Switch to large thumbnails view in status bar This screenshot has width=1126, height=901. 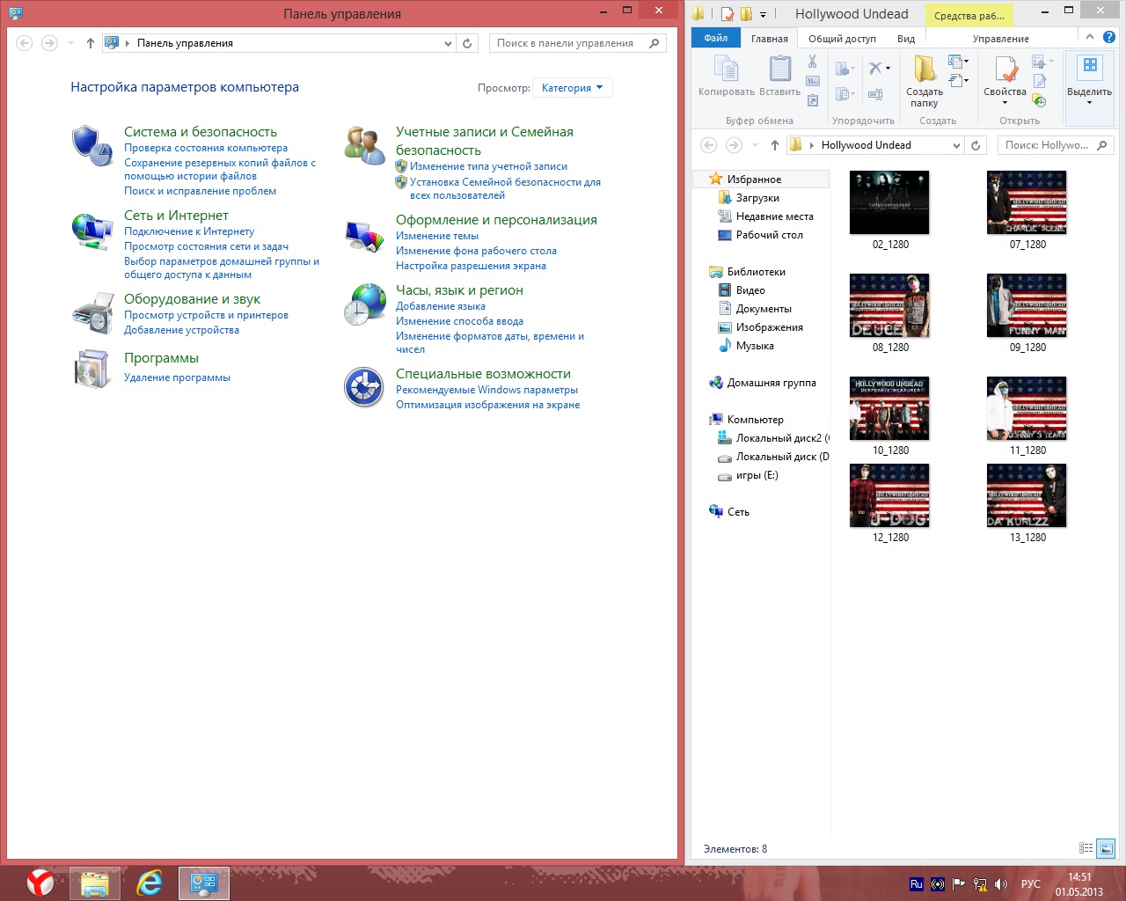click(x=1106, y=848)
